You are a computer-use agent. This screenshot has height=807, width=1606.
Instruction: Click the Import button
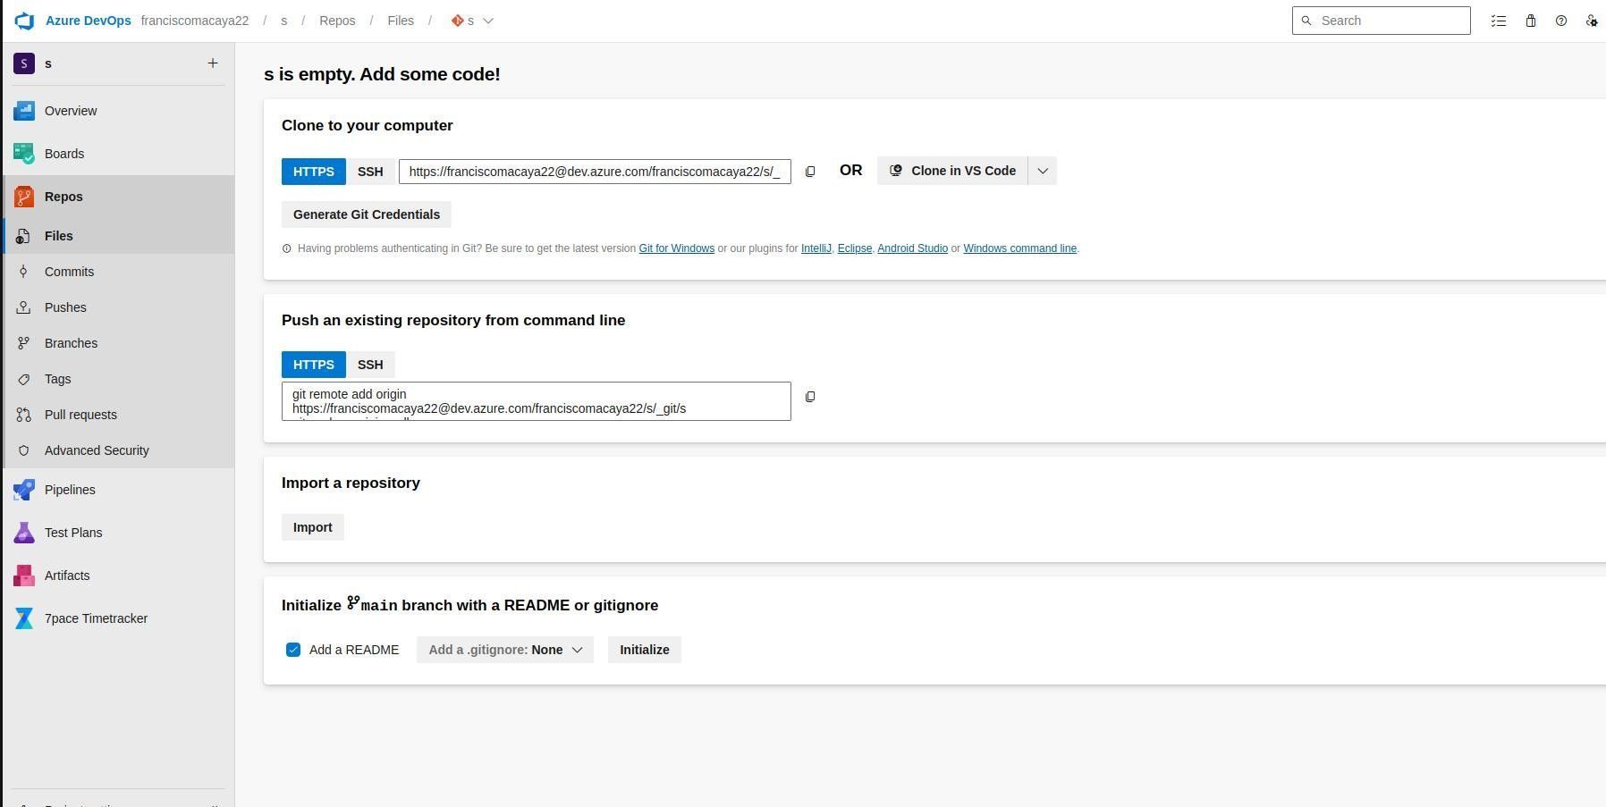tap(313, 527)
